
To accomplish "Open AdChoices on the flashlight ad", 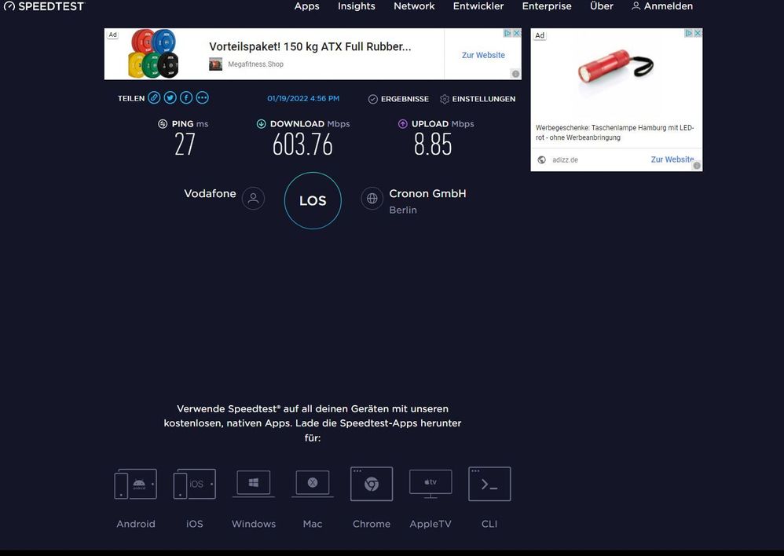I will (x=688, y=33).
